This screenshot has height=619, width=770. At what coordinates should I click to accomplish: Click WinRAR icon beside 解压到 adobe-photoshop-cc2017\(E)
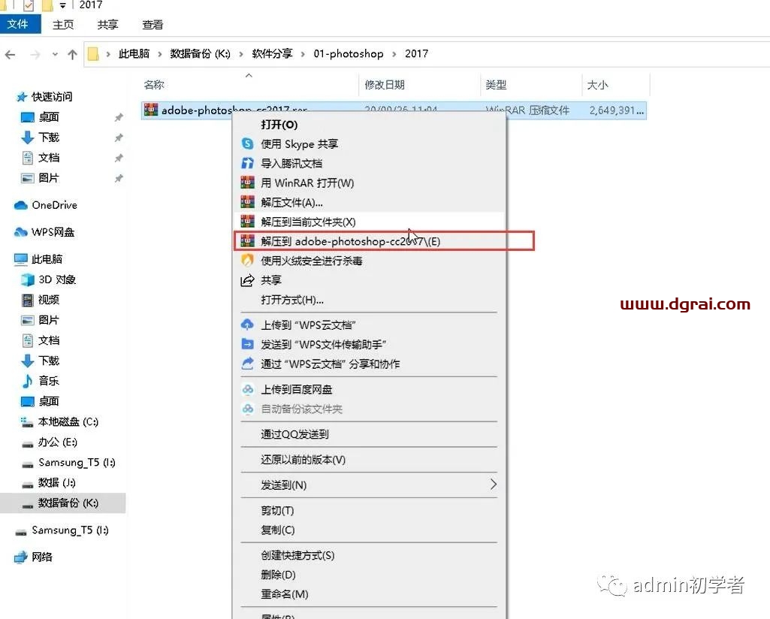coord(247,241)
